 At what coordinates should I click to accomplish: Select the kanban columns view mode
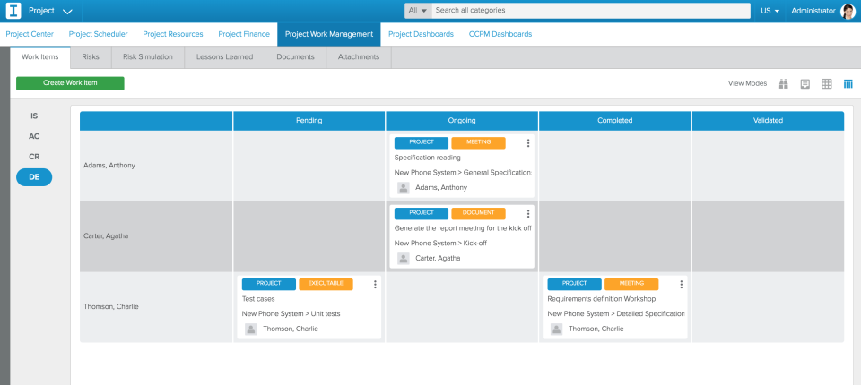848,84
